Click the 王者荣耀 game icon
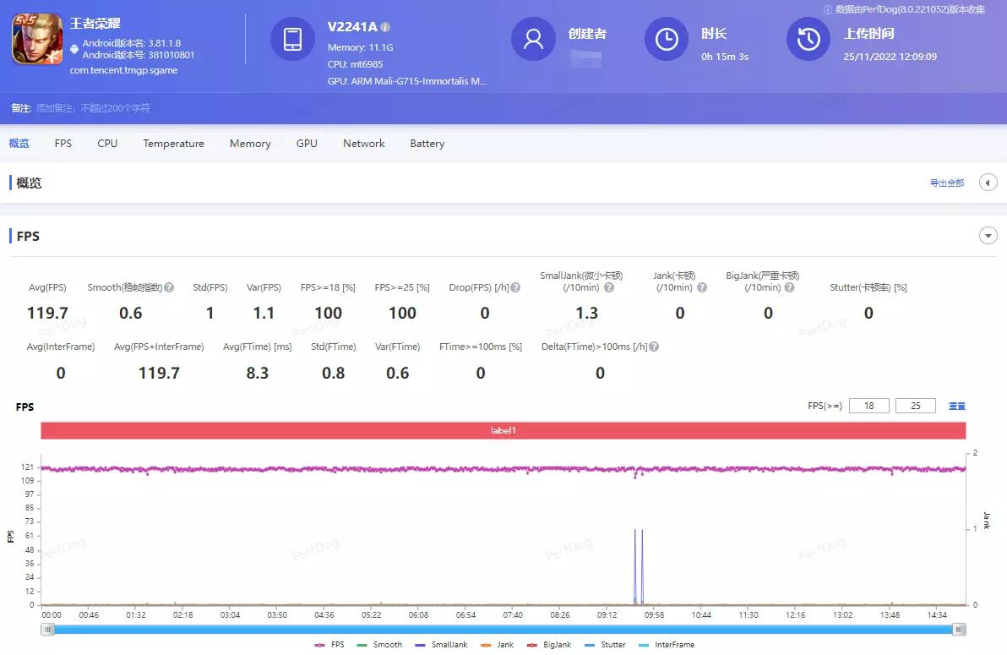Image resolution: width=1007 pixels, height=655 pixels. click(x=37, y=37)
